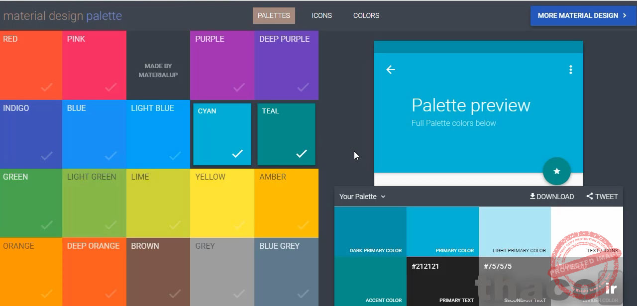Expand the Your Palette panel chevron
The height and width of the screenshot is (306, 637).
[x=383, y=197]
